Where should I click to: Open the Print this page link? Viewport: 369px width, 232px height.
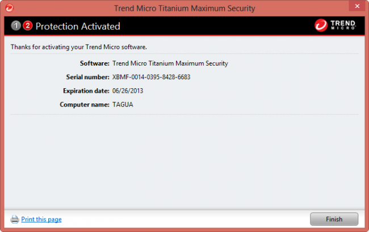(41, 220)
